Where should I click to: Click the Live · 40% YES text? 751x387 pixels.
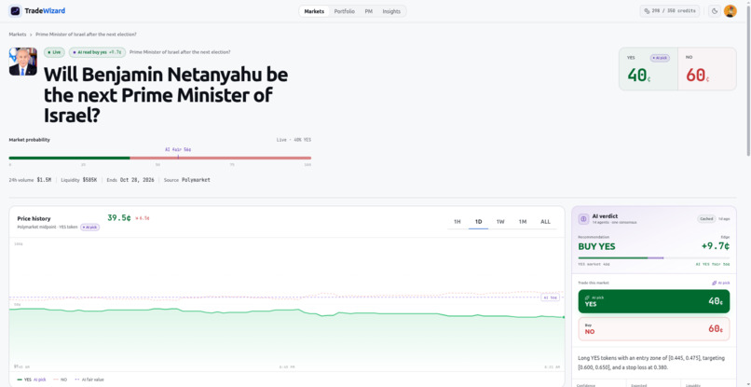294,140
